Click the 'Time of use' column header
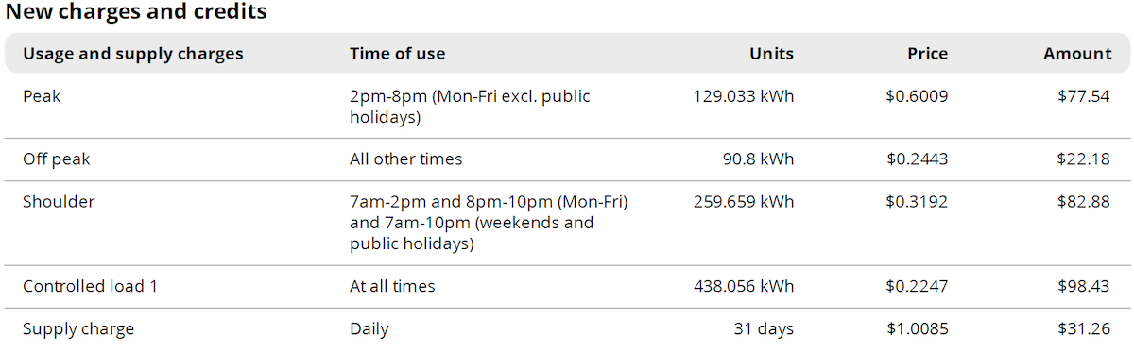The width and height of the screenshot is (1134, 352). (x=397, y=54)
